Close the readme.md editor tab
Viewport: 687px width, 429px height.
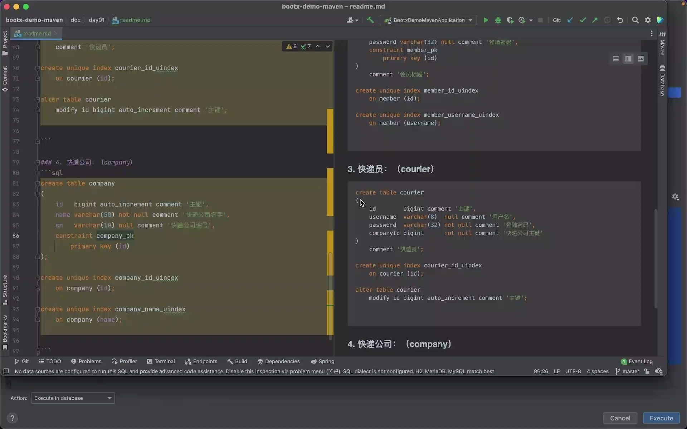(56, 34)
